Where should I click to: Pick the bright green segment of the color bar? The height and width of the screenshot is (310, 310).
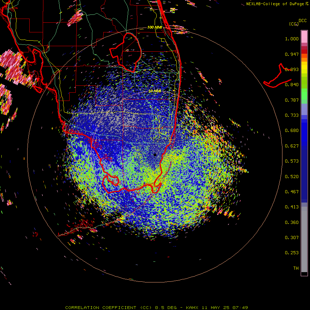(304, 94)
